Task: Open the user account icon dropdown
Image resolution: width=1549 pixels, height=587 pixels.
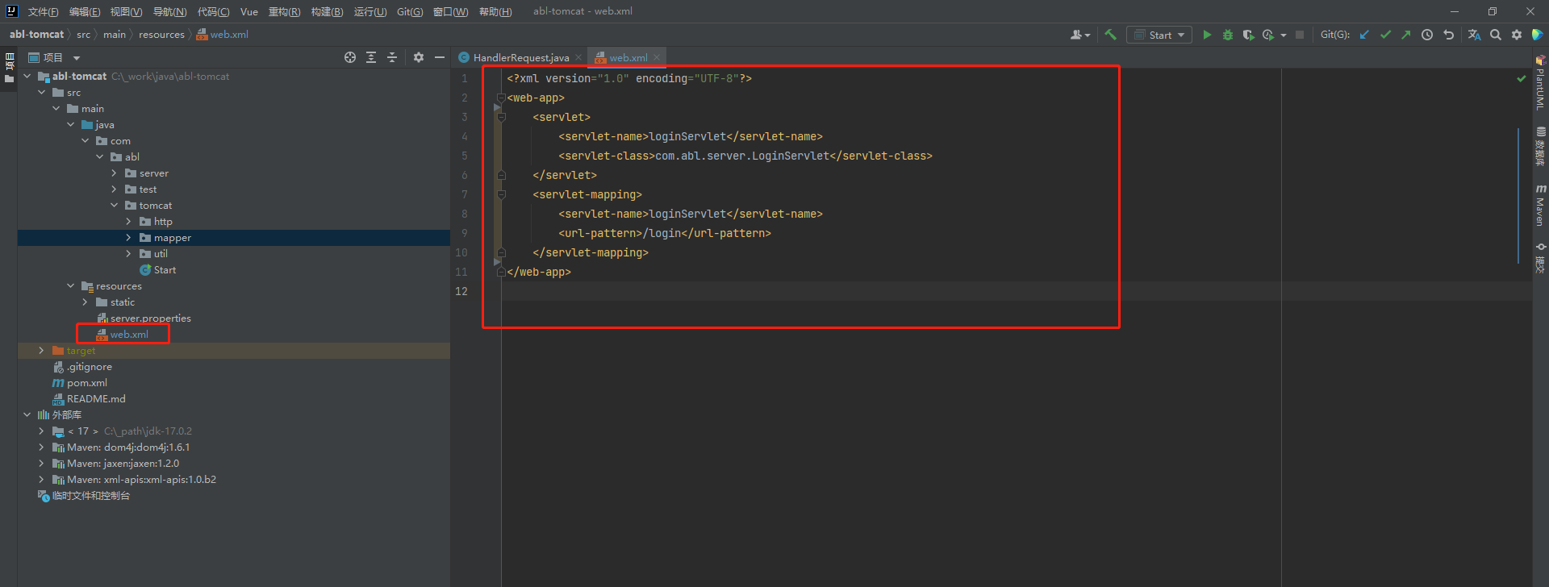Action: pyautogui.click(x=1079, y=35)
